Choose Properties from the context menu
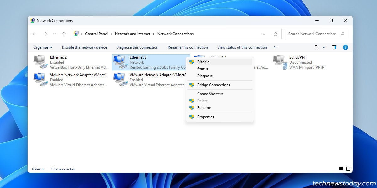 205,117
